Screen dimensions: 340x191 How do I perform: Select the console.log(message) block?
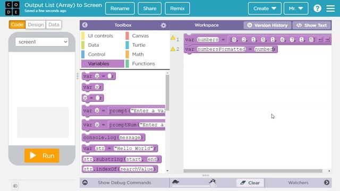[113, 137]
